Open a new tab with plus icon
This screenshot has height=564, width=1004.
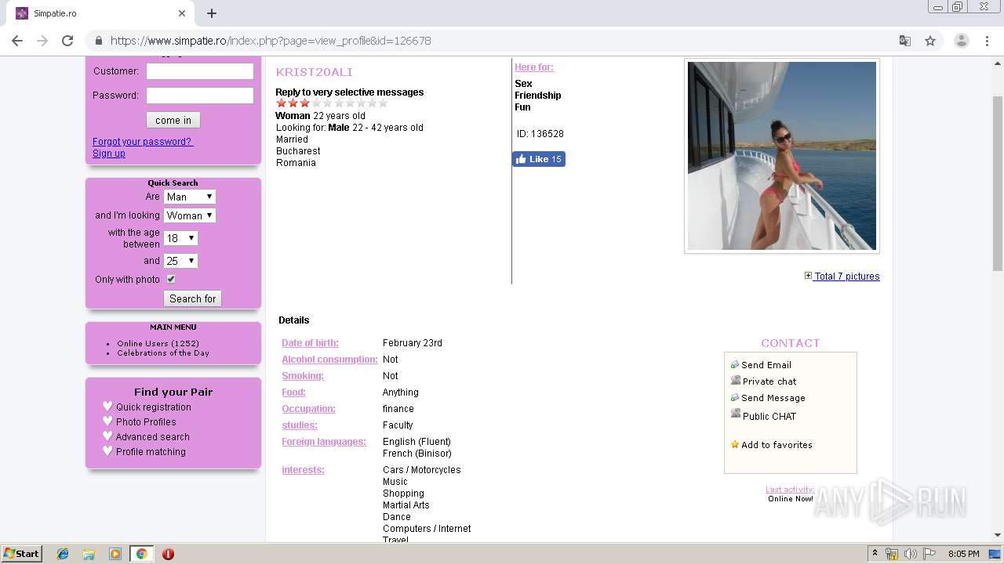click(x=212, y=13)
